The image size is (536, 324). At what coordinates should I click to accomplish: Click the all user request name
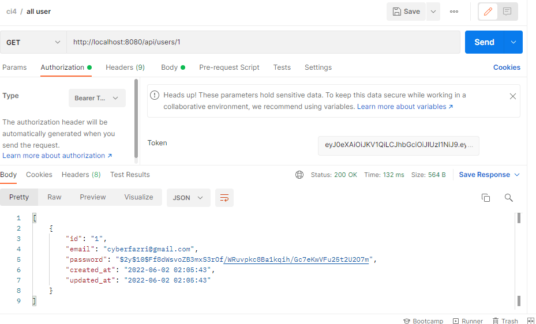point(39,12)
